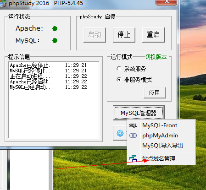Image resolution: width=206 pixels, height=190 pixels.
Task: Apply run mode with 应用 button
Action: tap(155, 92)
